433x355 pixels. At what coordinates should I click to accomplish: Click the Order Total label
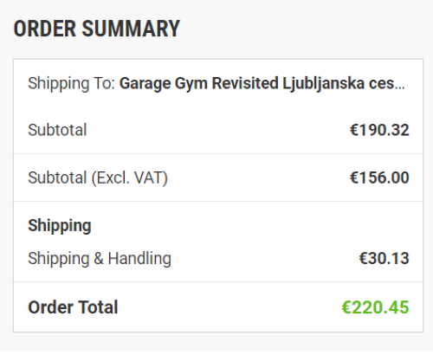click(x=73, y=307)
